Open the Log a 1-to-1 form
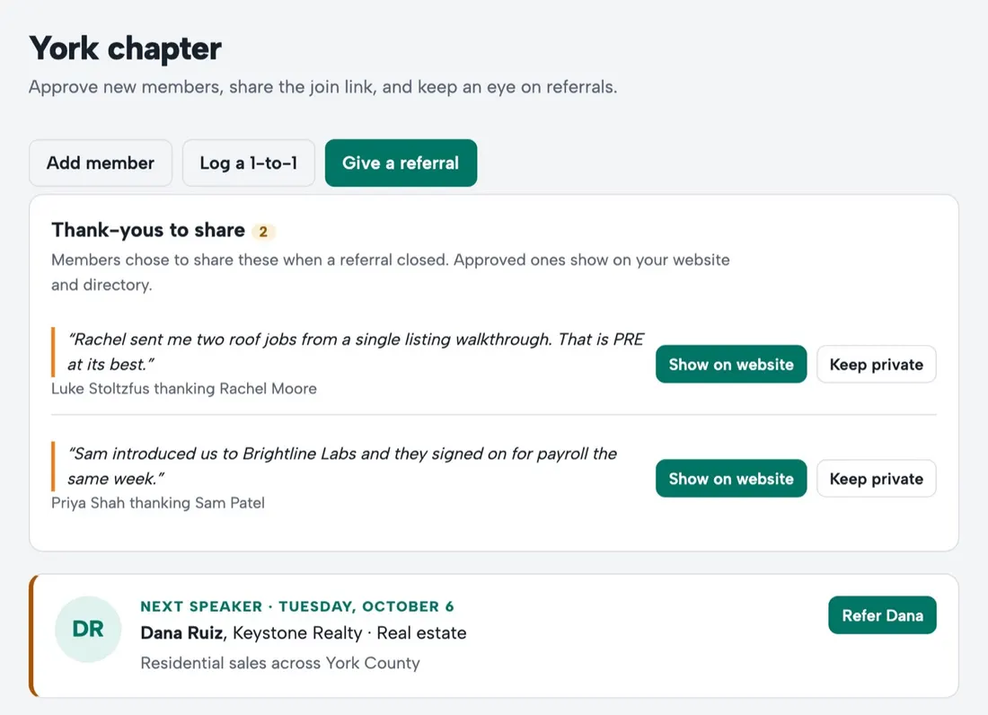This screenshot has width=988, height=715. [248, 163]
